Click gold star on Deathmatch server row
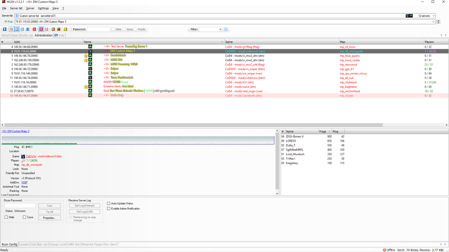This screenshot has width=449, height=252. [86, 56]
